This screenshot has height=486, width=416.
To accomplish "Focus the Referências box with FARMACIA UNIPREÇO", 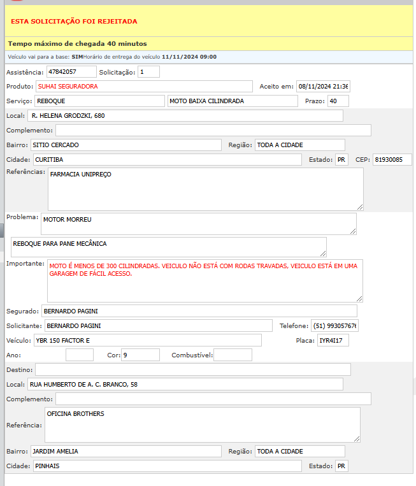I will pos(205,189).
